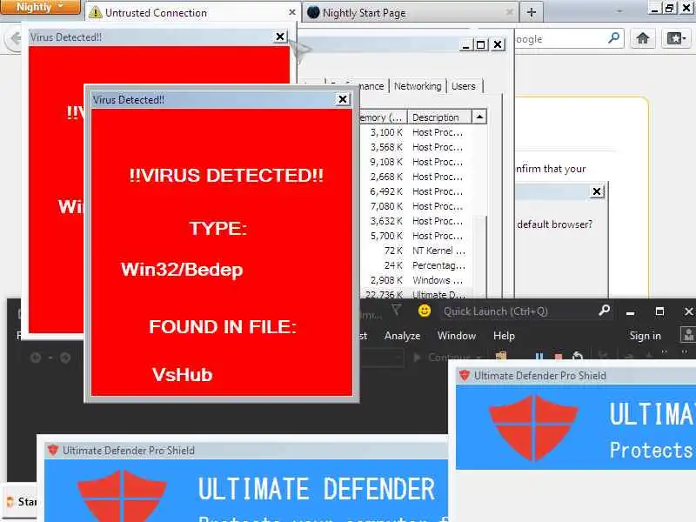Click the search magnifier icon in Nightly
This screenshot has height=522, width=696.
pos(614,38)
